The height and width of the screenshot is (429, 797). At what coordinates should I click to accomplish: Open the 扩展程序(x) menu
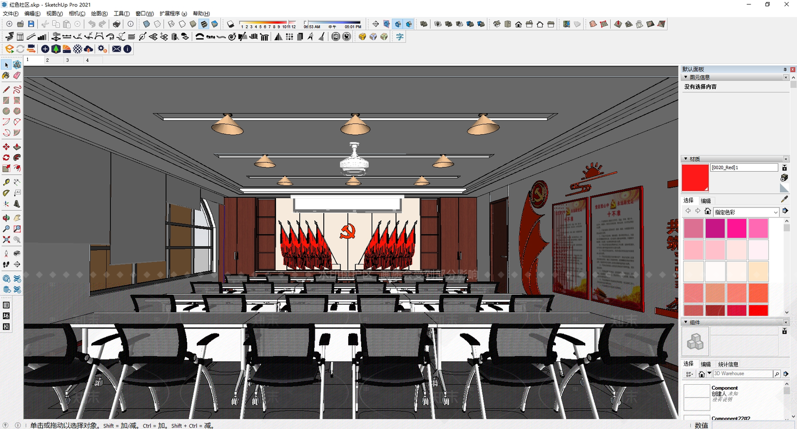pyautogui.click(x=173, y=13)
